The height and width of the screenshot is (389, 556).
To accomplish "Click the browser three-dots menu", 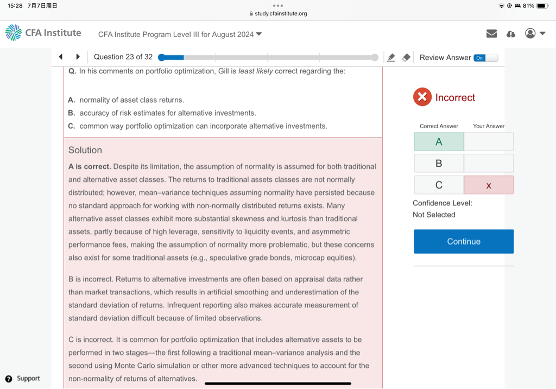I will [x=278, y=5].
